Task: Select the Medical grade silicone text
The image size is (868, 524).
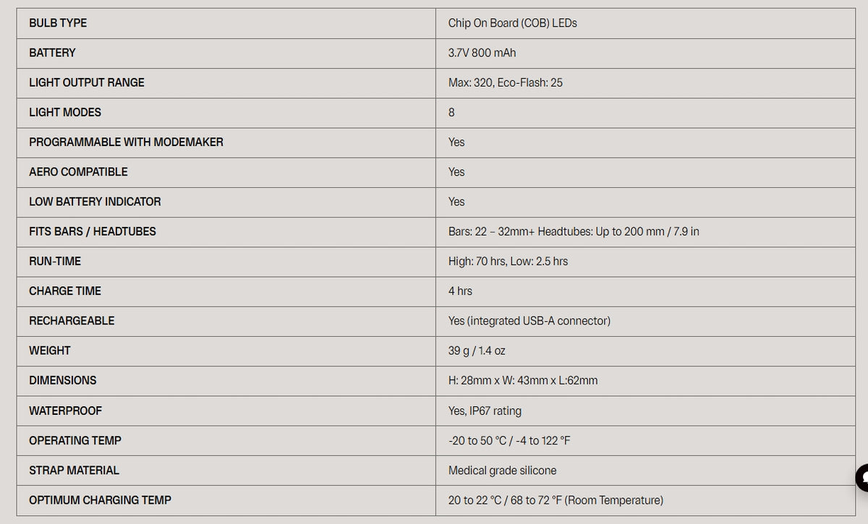Action: [x=503, y=471]
